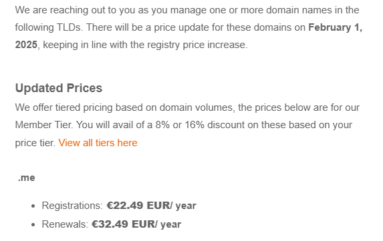Click the "Updated Prices" heading
This screenshot has height=241, width=383.
pyautogui.click(x=59, y=88)
